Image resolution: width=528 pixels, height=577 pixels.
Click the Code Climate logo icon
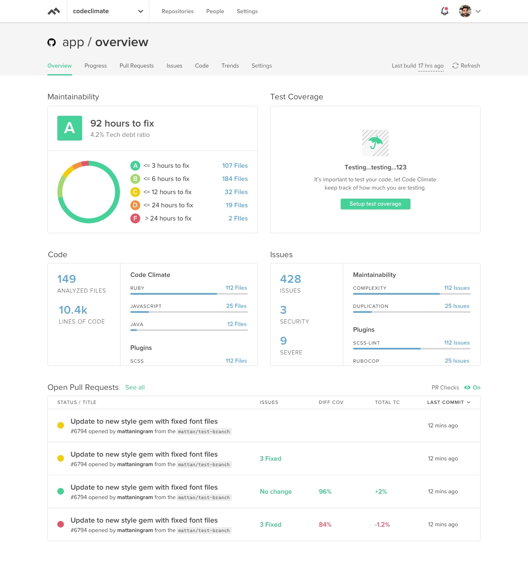54,12
